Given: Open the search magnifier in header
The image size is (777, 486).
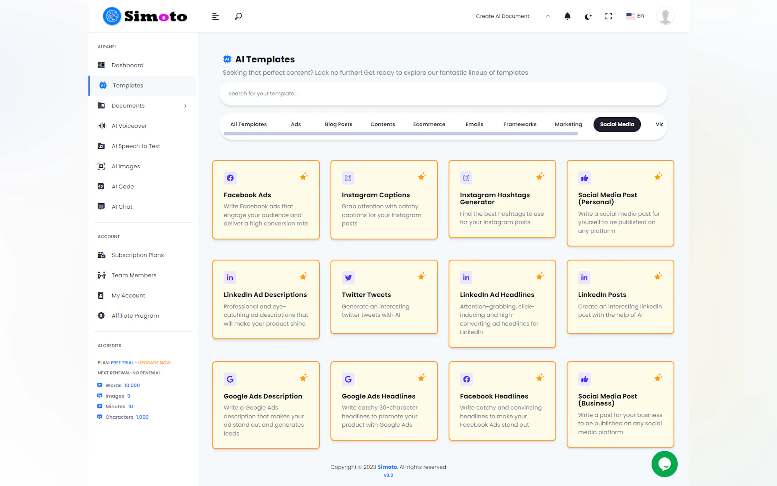Looking at the screenshot, I should click(238, 16).
